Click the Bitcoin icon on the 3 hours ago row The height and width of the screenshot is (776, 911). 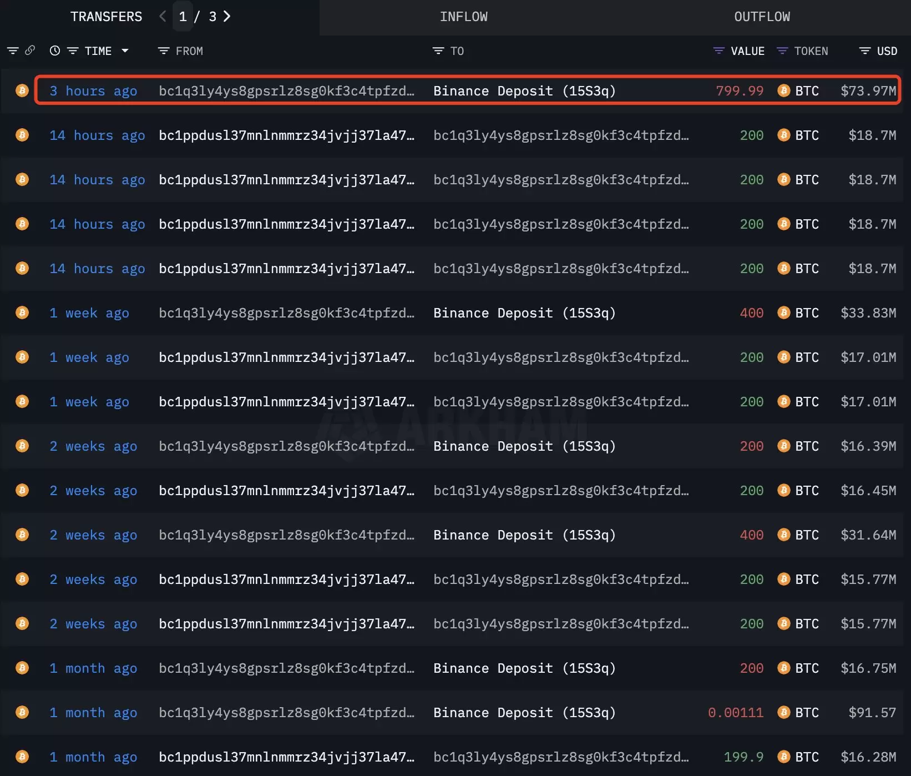tap(22, 90)
